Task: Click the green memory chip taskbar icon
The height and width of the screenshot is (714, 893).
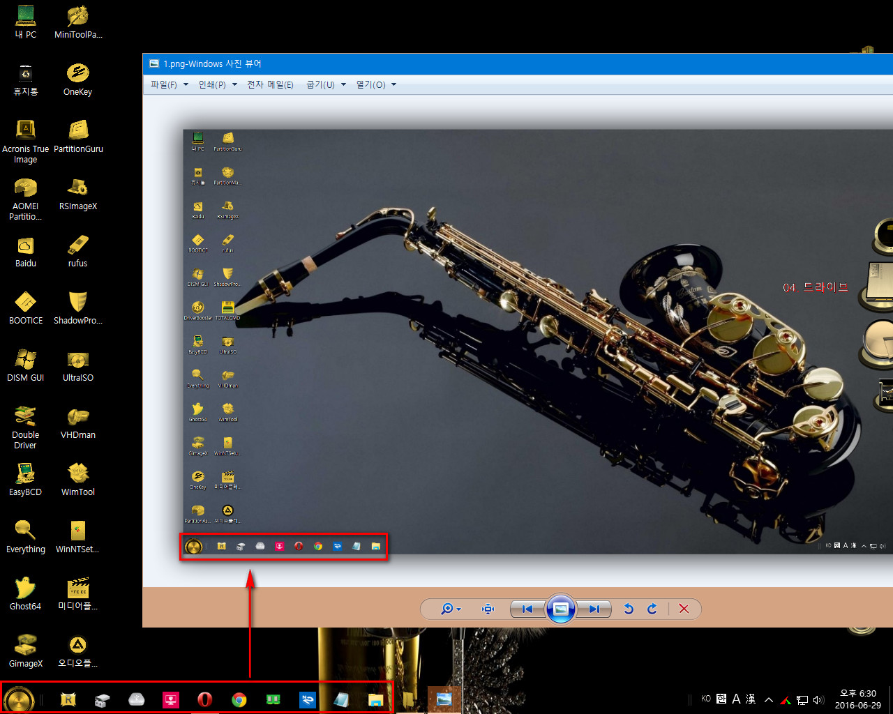Action: click(x=273, y=699)
